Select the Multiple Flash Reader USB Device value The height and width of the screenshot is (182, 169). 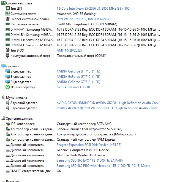point(81,155)
